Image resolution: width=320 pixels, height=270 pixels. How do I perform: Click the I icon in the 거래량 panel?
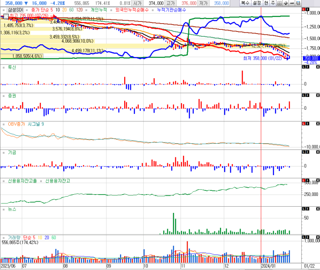[x=308, y=237]
